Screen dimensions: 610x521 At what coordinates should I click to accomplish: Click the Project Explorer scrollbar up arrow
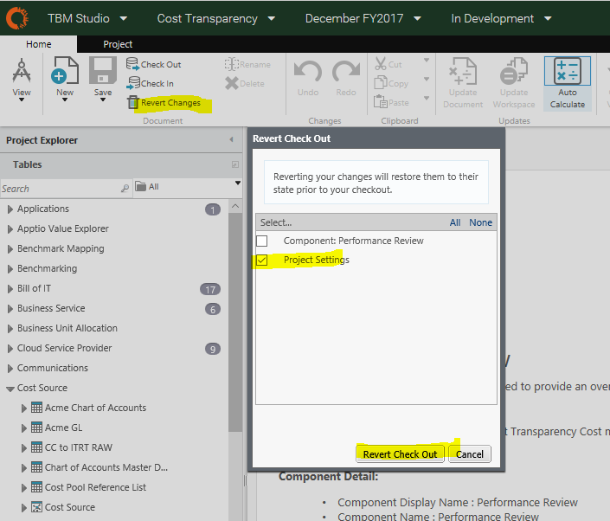(235, 206)
